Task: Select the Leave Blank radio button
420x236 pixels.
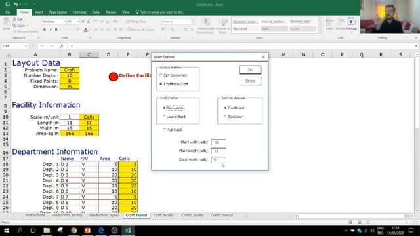Action: tap(164, 117)
